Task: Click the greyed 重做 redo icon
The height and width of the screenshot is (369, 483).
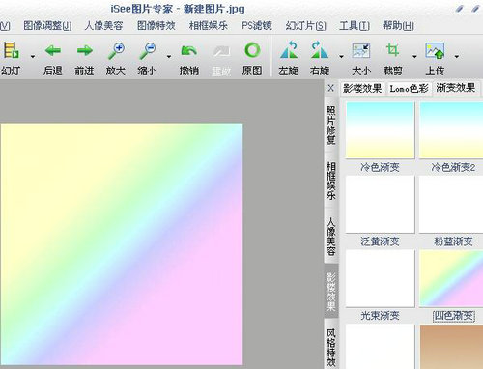Action: (221, 51)
